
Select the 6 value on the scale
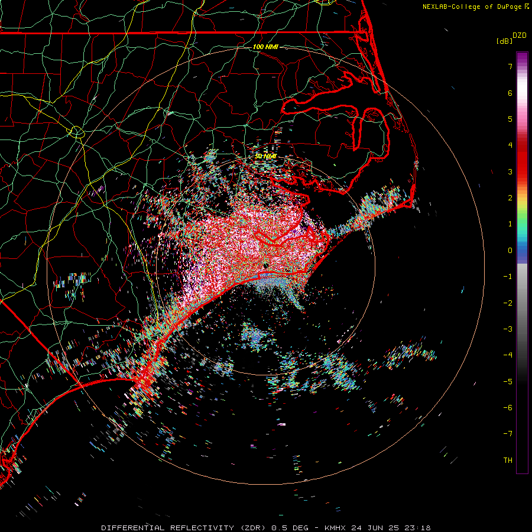coord(510,93)
